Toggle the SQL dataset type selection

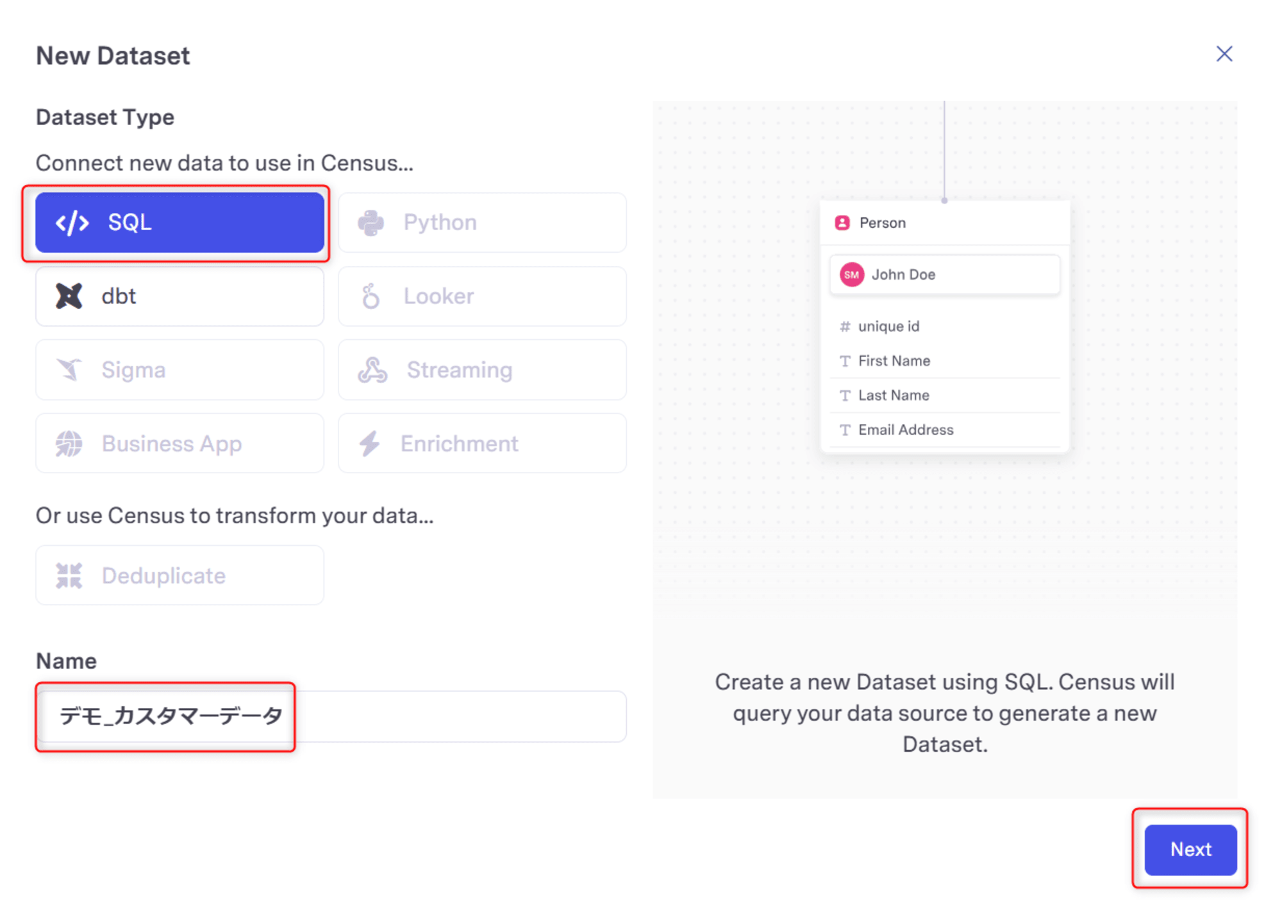pos(182,222)
